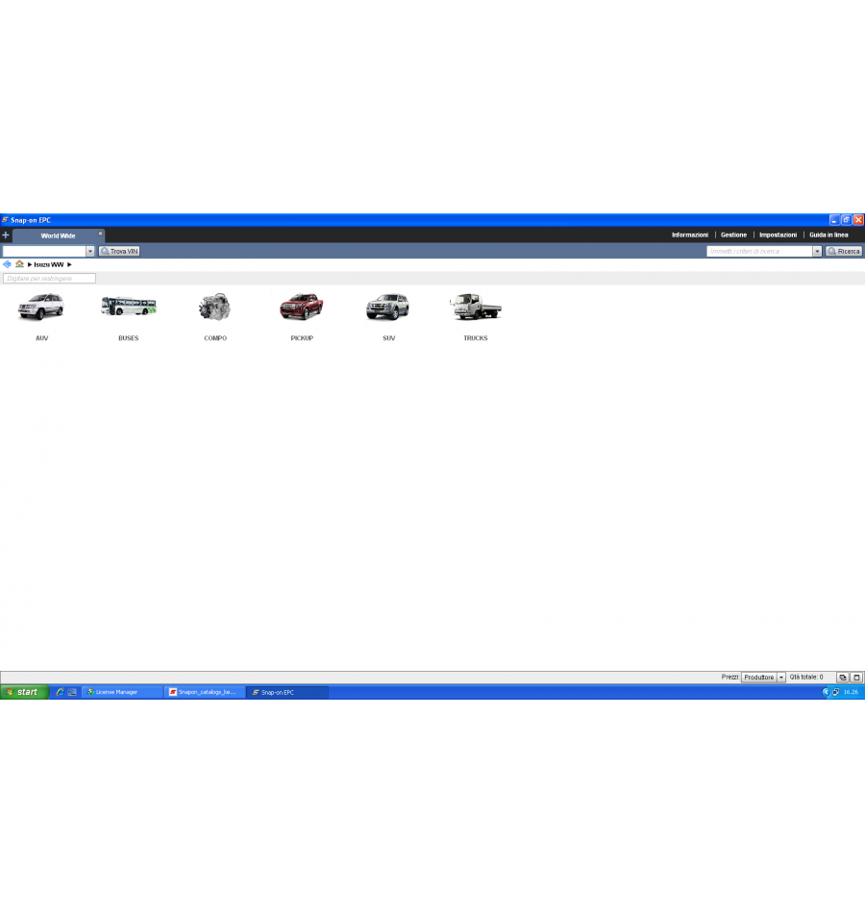Select the Isuzu WW breadcrumb

(49, 264)
